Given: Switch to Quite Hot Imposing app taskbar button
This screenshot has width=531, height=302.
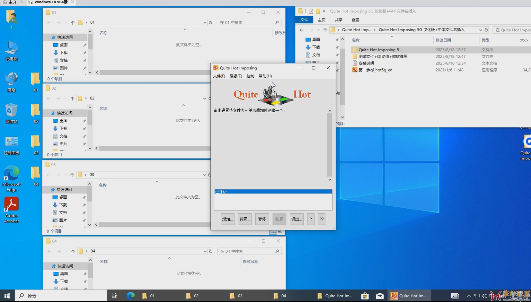Looking at the screenshot, I should (409, 296).
